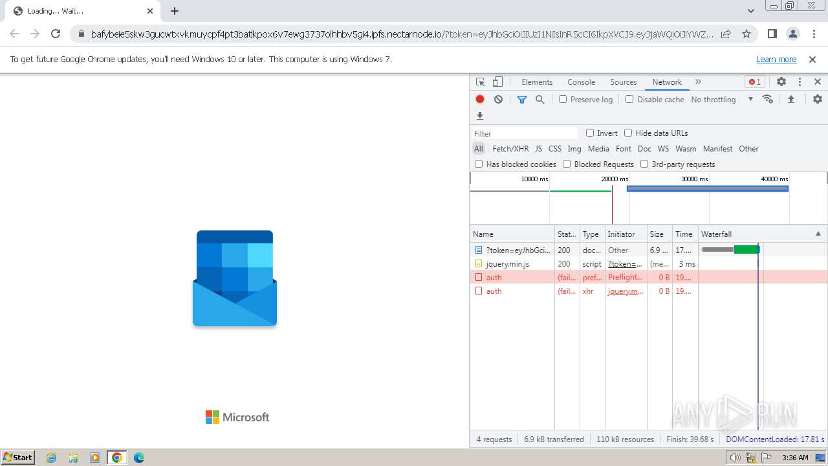Sort by Waterfall column arrow
The height and width of the screenshot is (466, 828).
click(x=818, y=234)
